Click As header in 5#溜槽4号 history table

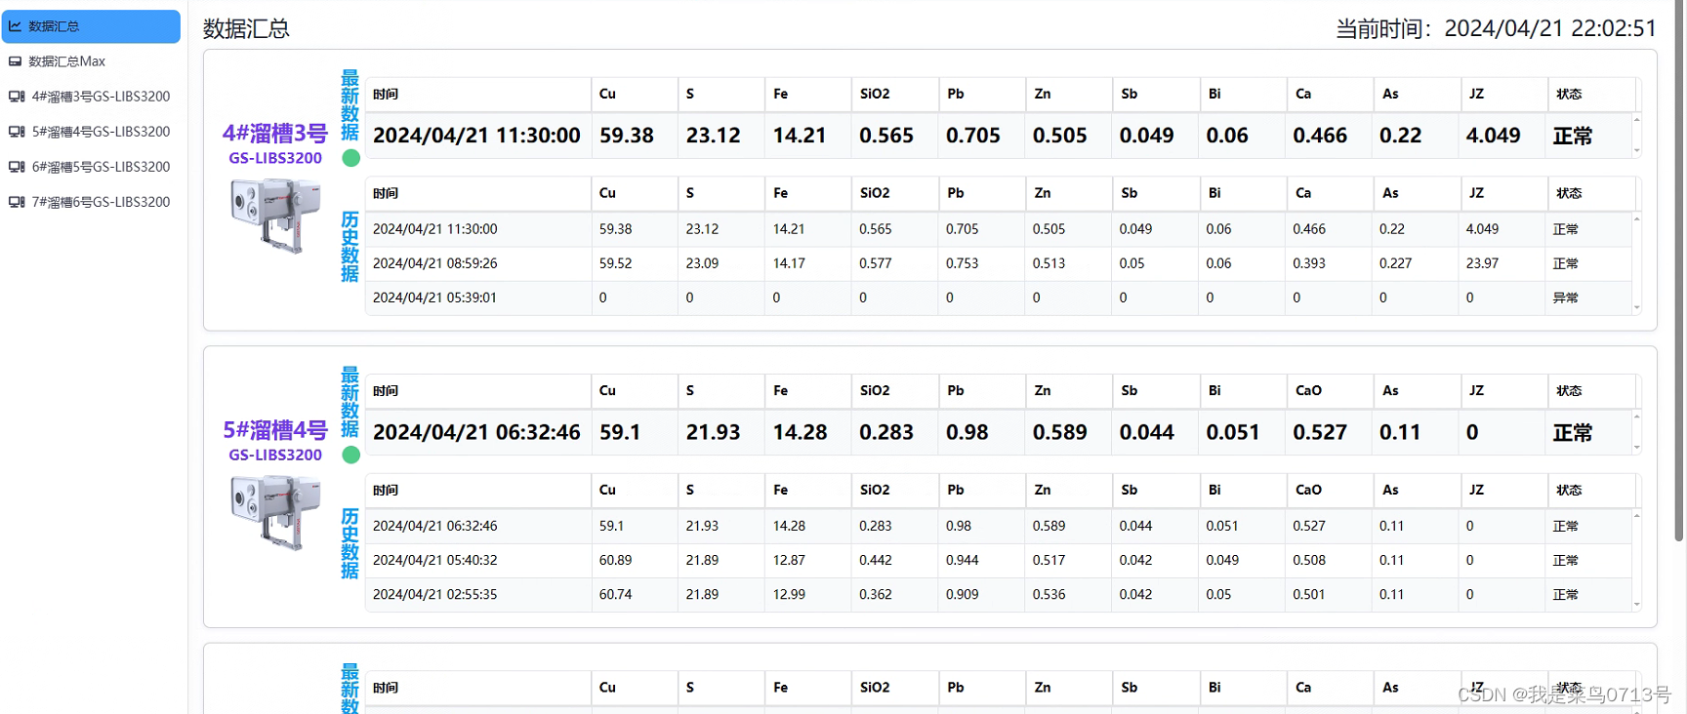(x=1390, y=490)
